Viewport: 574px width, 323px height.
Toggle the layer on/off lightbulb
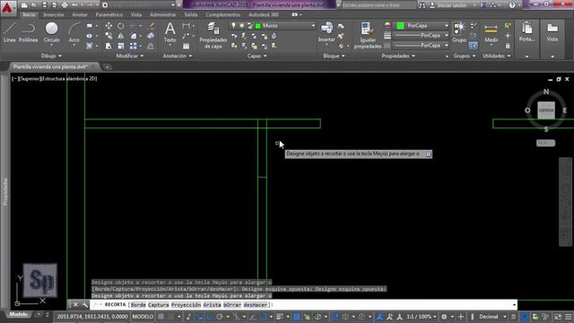(233, 25)
